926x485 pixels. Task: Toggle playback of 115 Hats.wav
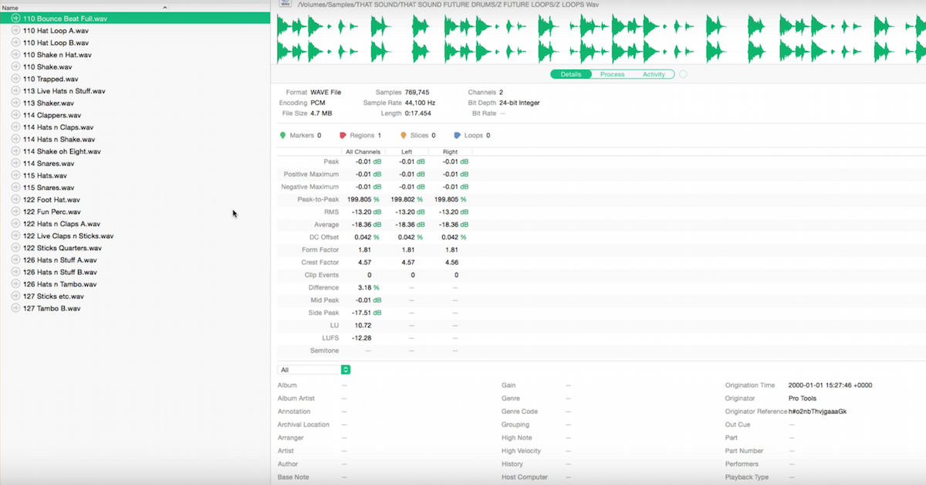(x=17, y=175)
